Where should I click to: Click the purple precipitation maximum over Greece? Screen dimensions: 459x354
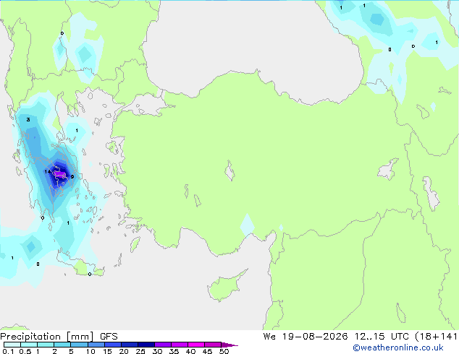click(59, 174)
